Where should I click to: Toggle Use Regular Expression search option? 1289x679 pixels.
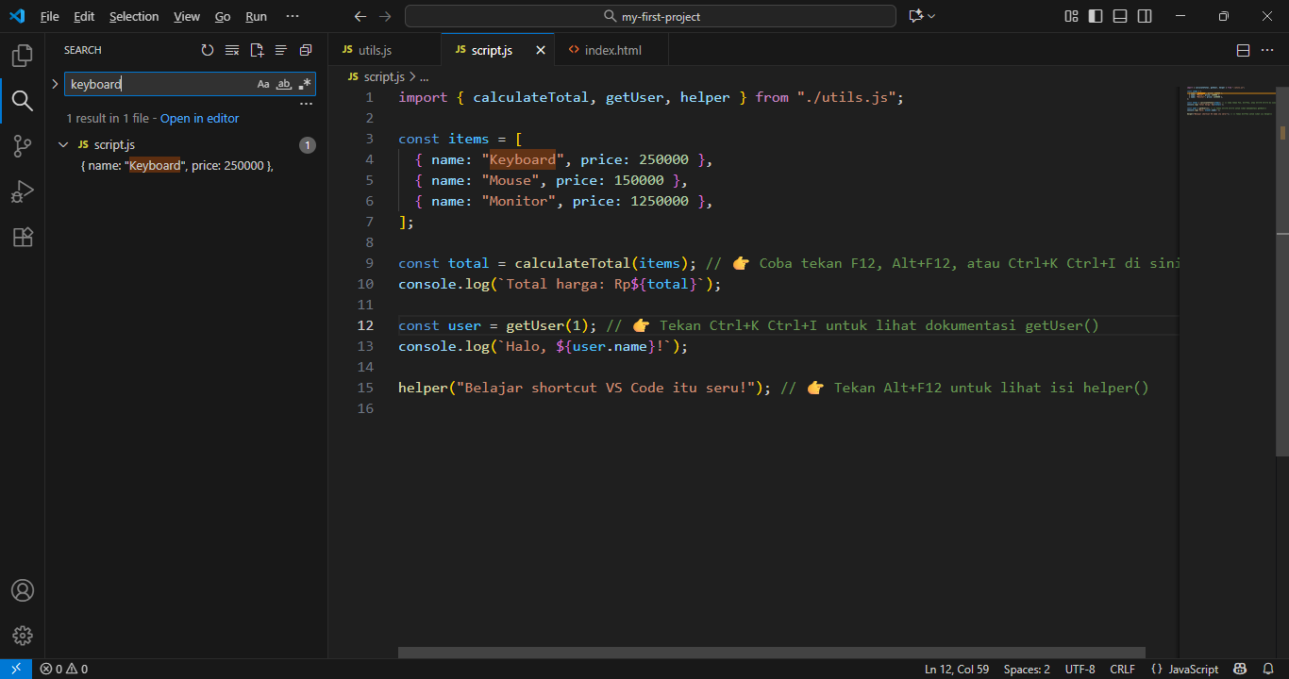(x=305, y=84)
